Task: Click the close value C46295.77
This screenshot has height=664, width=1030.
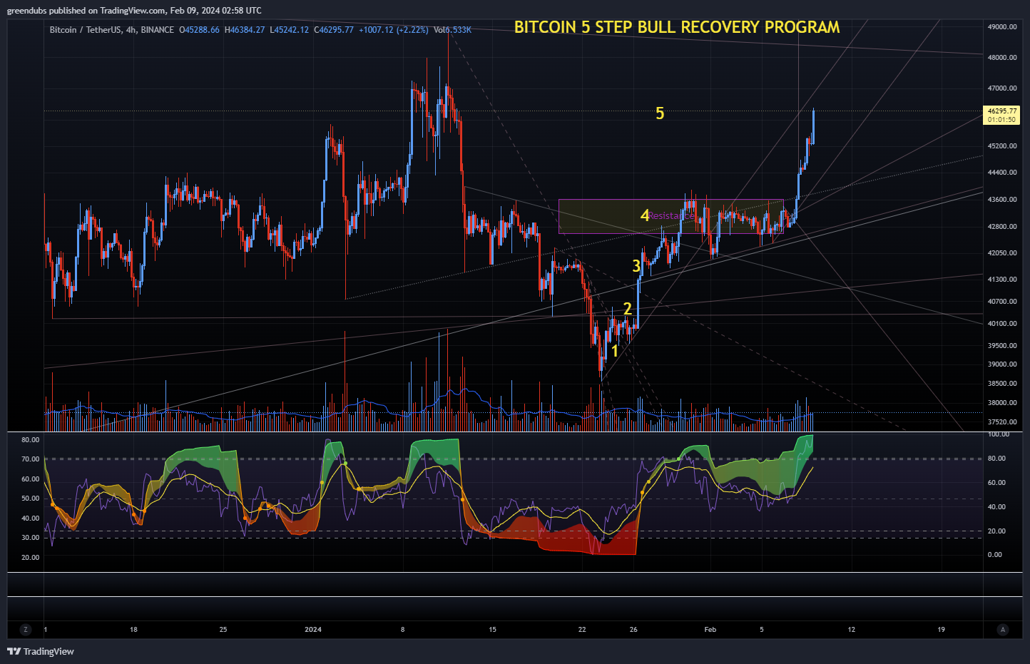Action: point(334,30)
